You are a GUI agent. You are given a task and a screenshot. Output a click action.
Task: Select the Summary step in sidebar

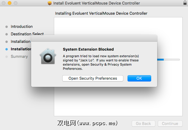pos(19,57)
